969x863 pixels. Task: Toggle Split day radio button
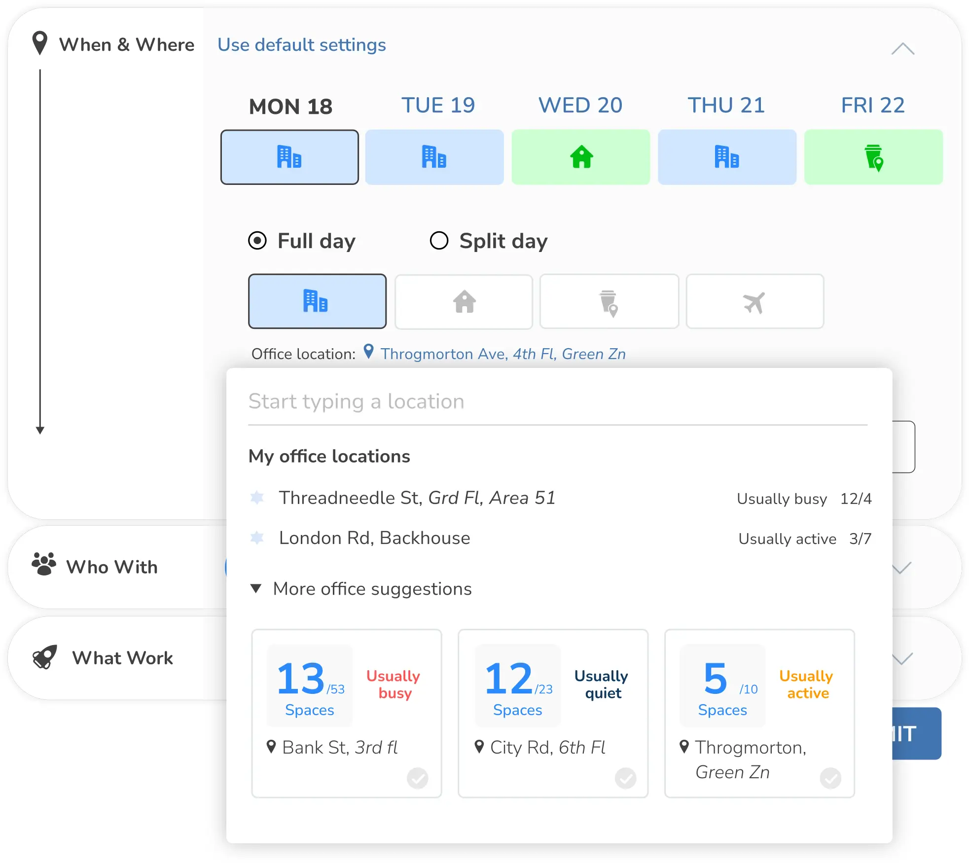point(440,241)
